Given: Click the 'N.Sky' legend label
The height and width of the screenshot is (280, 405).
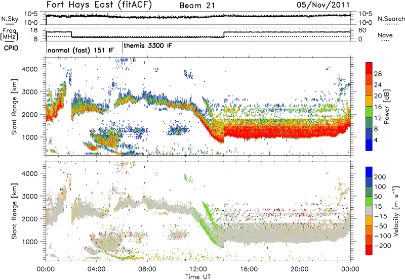Looking at the screenshot, I should click(10, 19).
